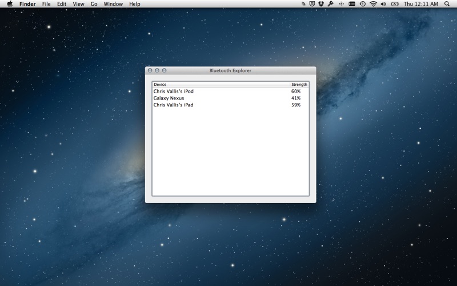Click the battery charging status icon
The image size is (457, 286).
coord(395,4)
